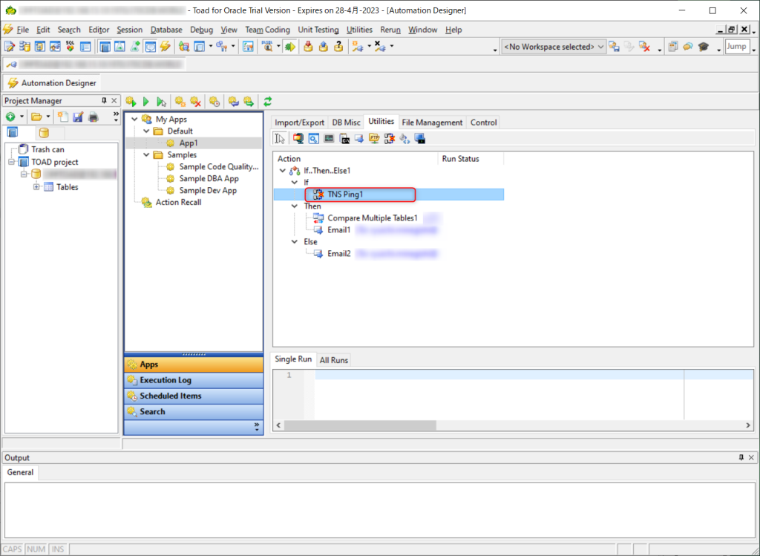This screenshot has width=760, height=556.
Task: Click the Run Status column header
Action: tap(471, 159)
